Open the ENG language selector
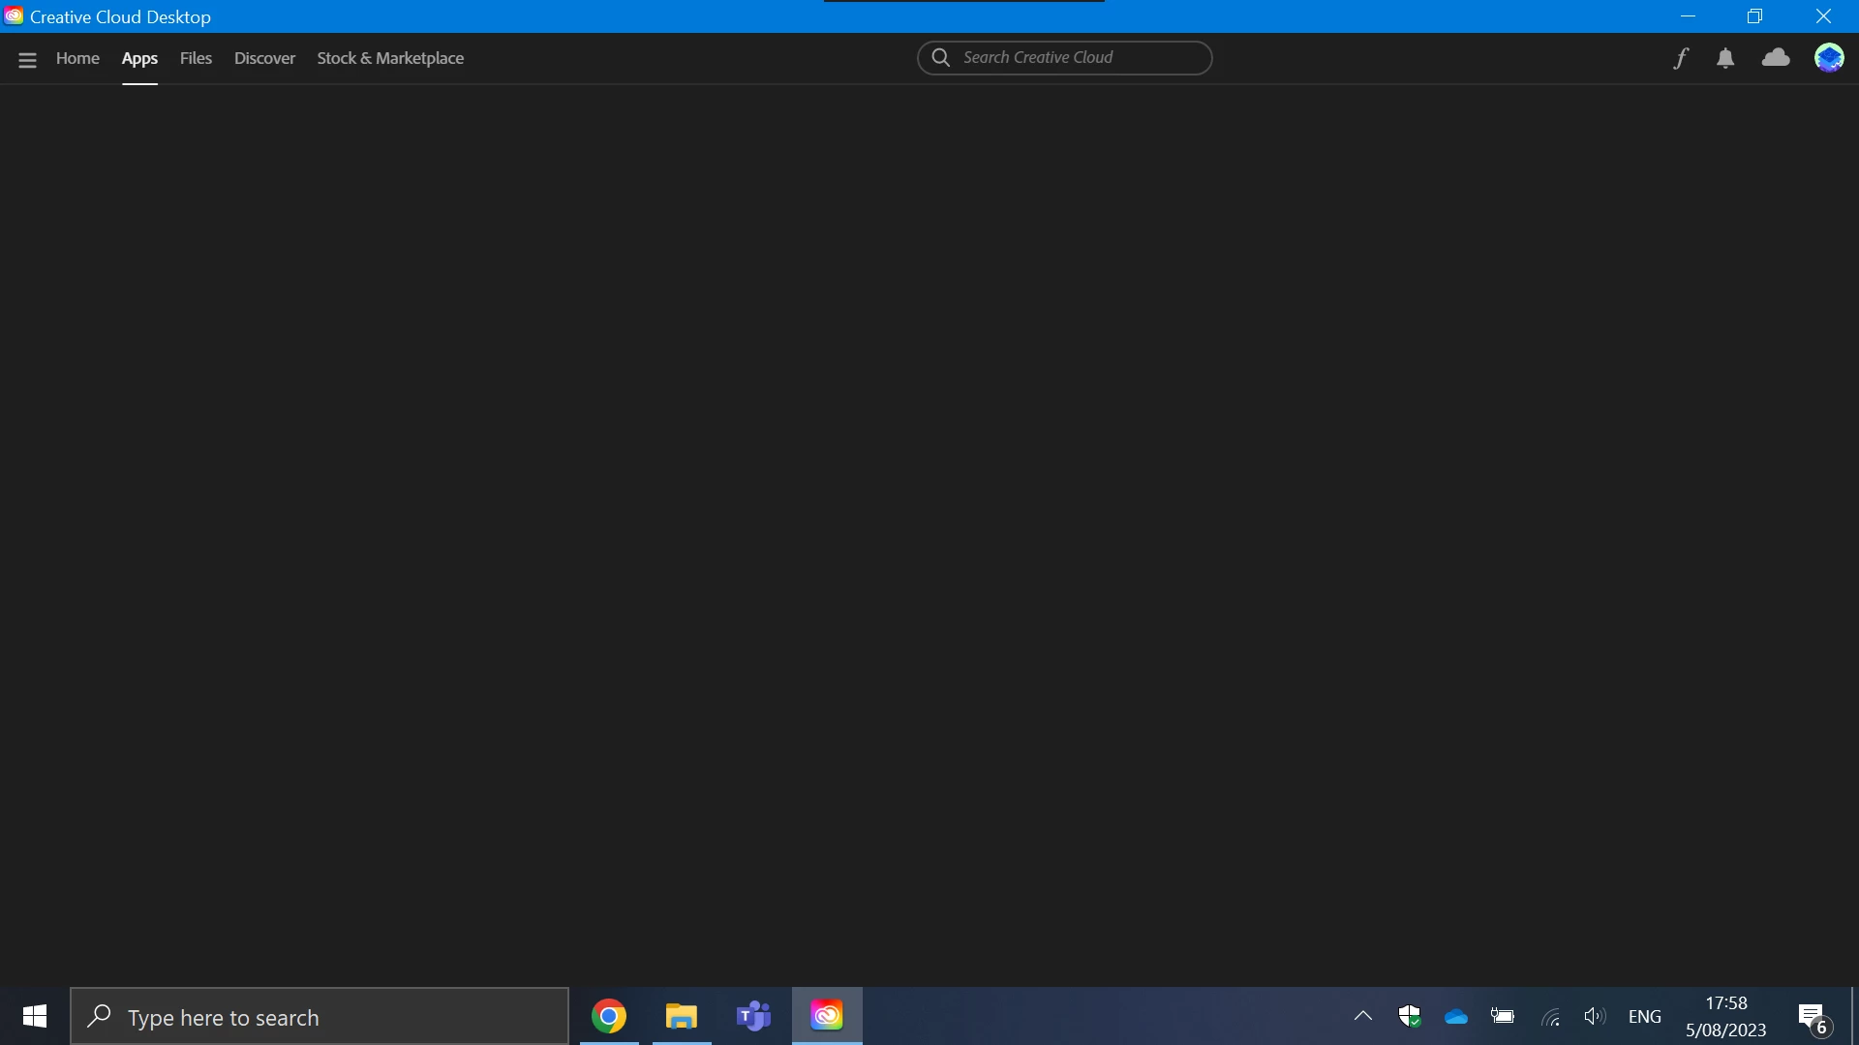This screenshot has width=1859, height=1045. (x=1644, y=1016)
